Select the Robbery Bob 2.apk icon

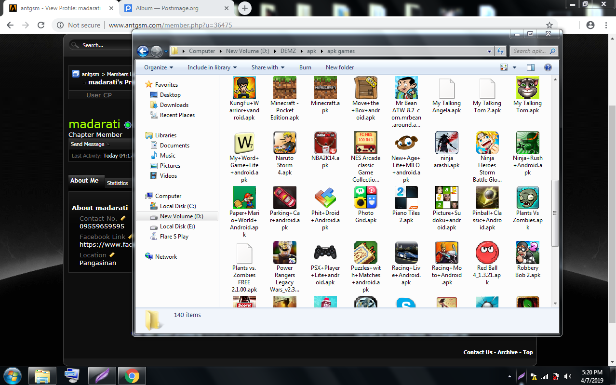click(x=528, y=252)
